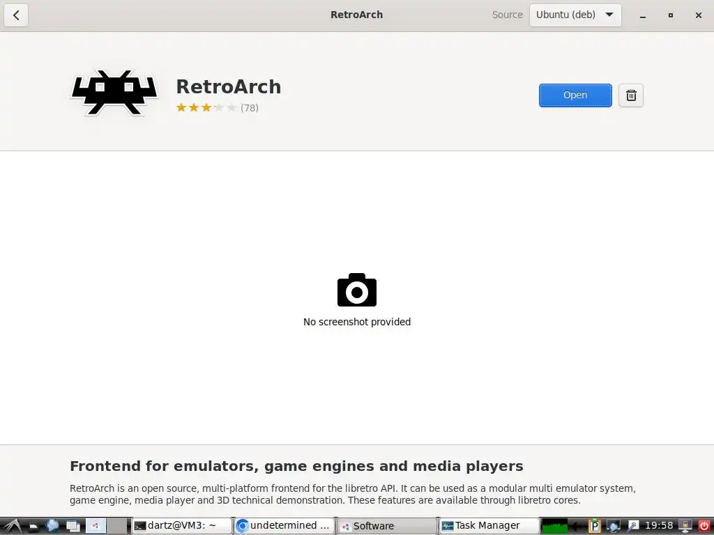Remove RetroArch with the trash icon
The image size is (714, 535).
pyautogui.click(x=630, y=95)
